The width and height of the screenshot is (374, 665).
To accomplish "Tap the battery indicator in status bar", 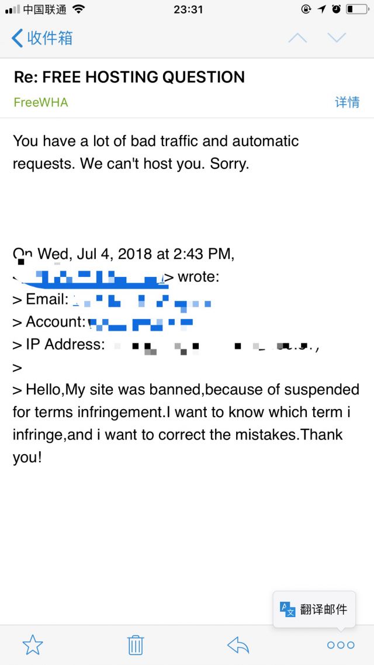I will [356, 9].
